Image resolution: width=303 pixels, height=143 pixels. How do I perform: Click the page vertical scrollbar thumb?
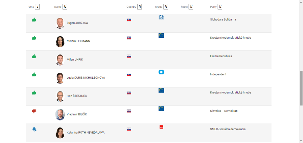(x=301, y=88)
